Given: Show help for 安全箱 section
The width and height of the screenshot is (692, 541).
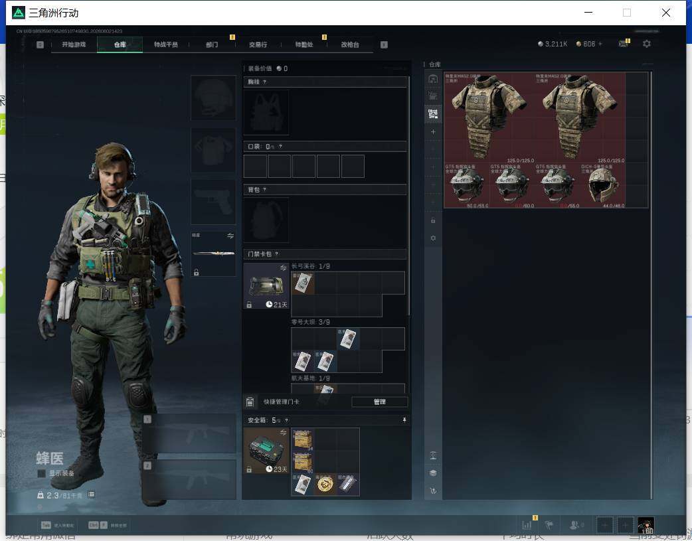Looking at the screenshot, I should [x=286, y=420].
